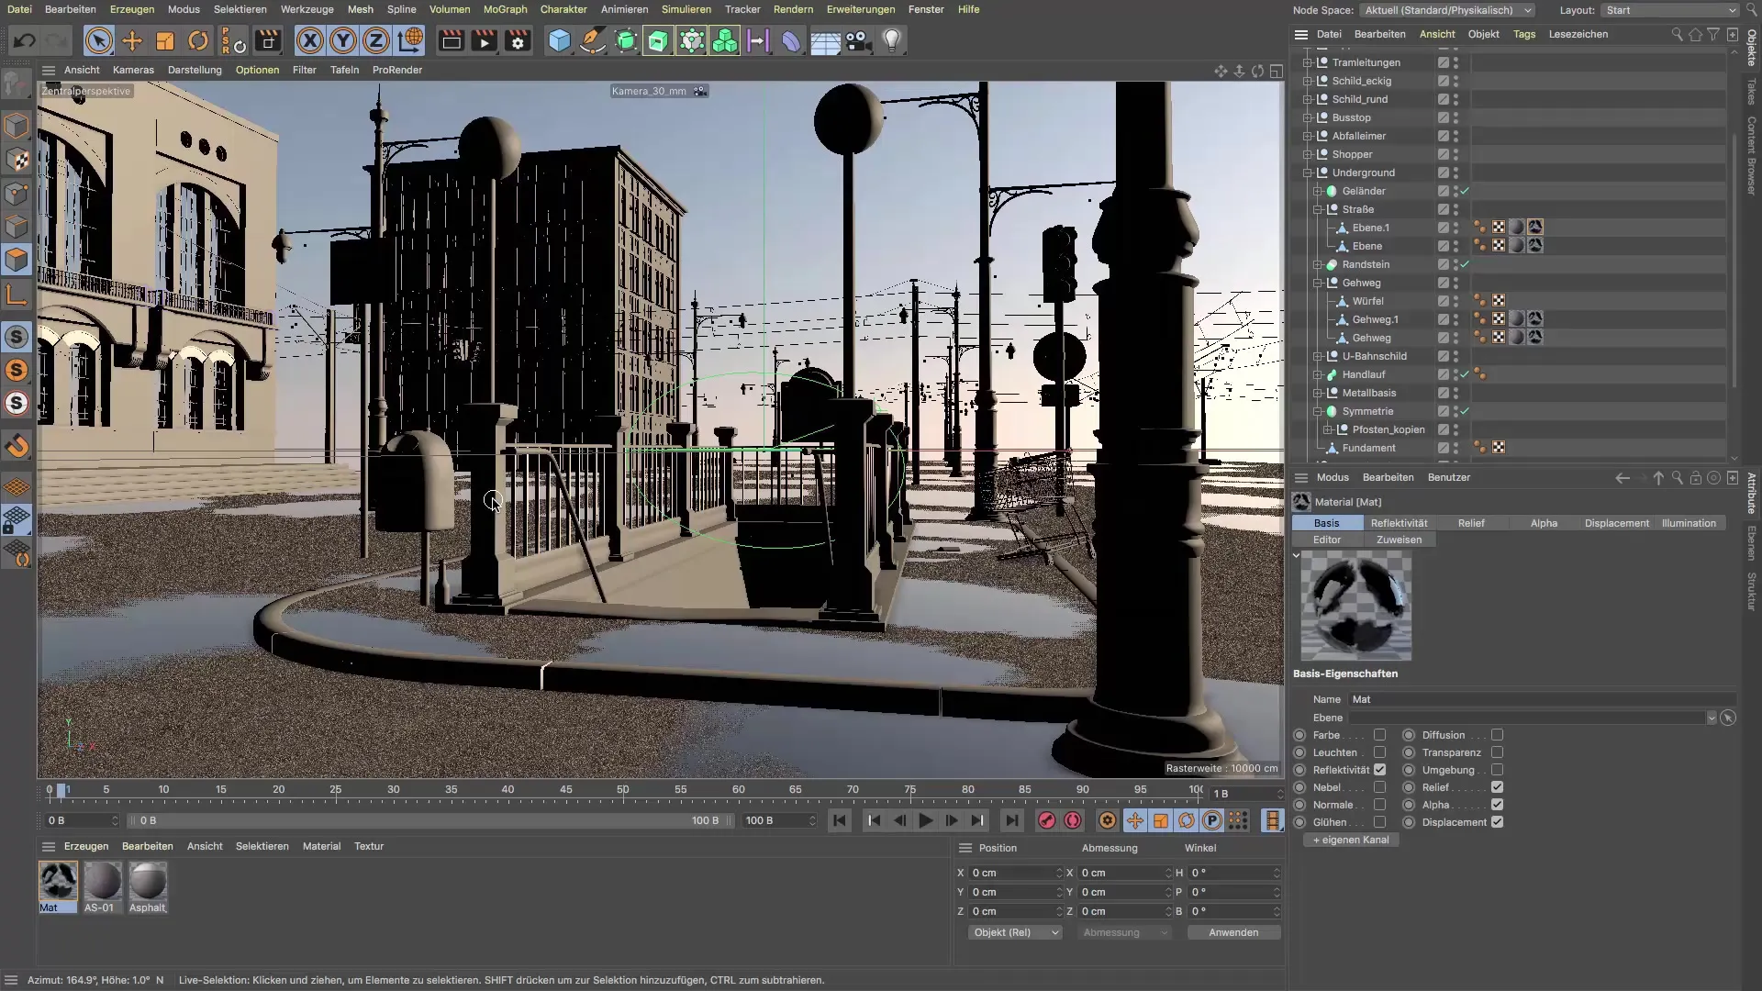
Task: Disable the Relief channel checkbox
Action: pyautogui.click(x=1497, y=787)
